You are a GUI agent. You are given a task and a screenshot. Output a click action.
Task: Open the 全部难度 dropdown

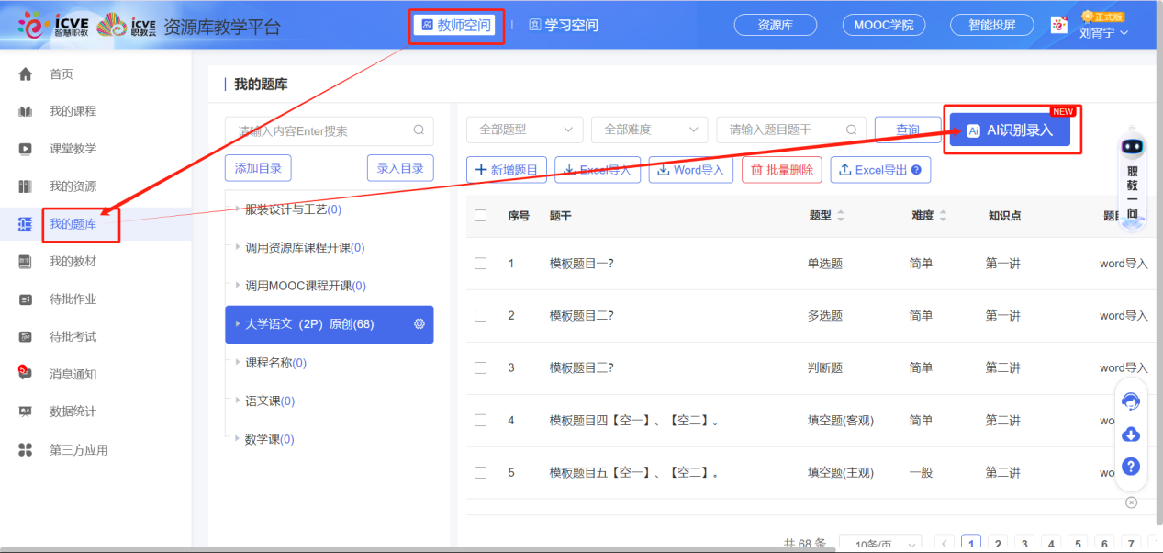tap(649, 130)
